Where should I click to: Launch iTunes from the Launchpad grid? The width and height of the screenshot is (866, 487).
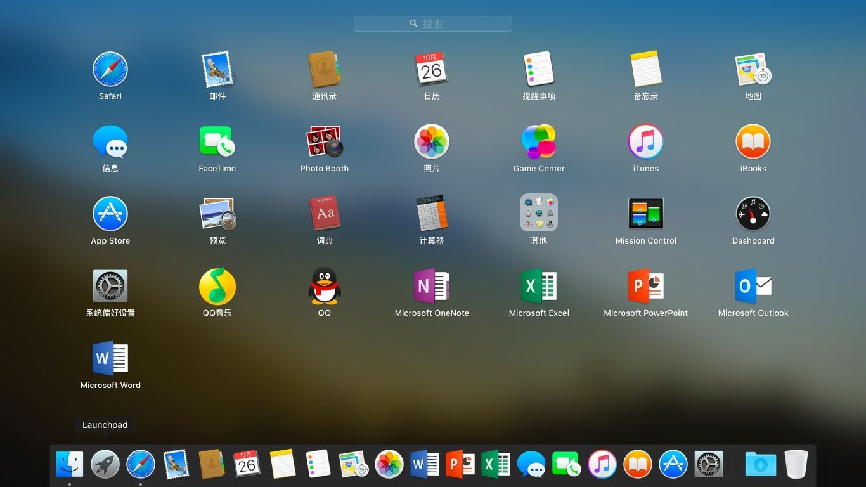[x=646, y=141]
